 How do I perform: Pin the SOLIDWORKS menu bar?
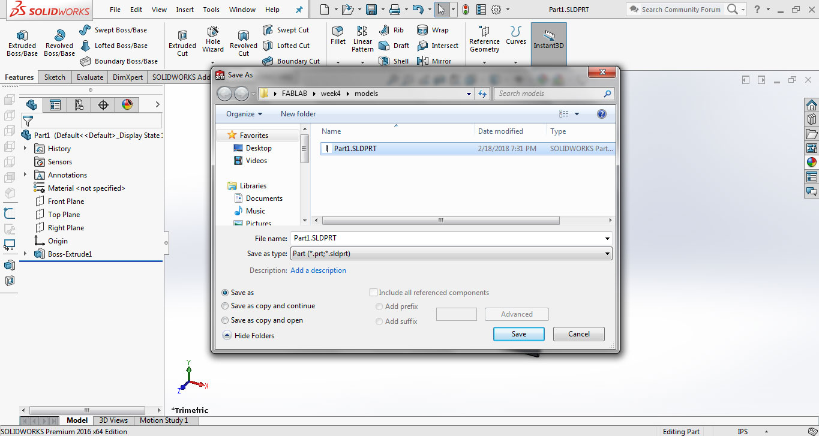click(x=299, y=10)
